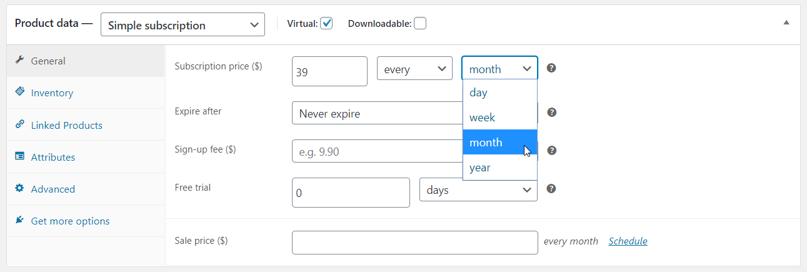Click the General tab wrench icon
Screen dimensions: 807x272
coord(19,61)
